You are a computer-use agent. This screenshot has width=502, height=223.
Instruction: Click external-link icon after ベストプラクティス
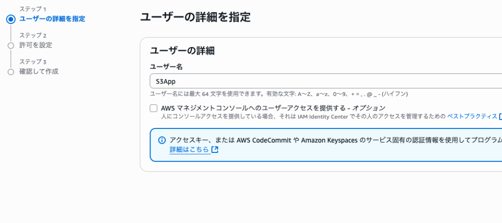pos(501,116)
